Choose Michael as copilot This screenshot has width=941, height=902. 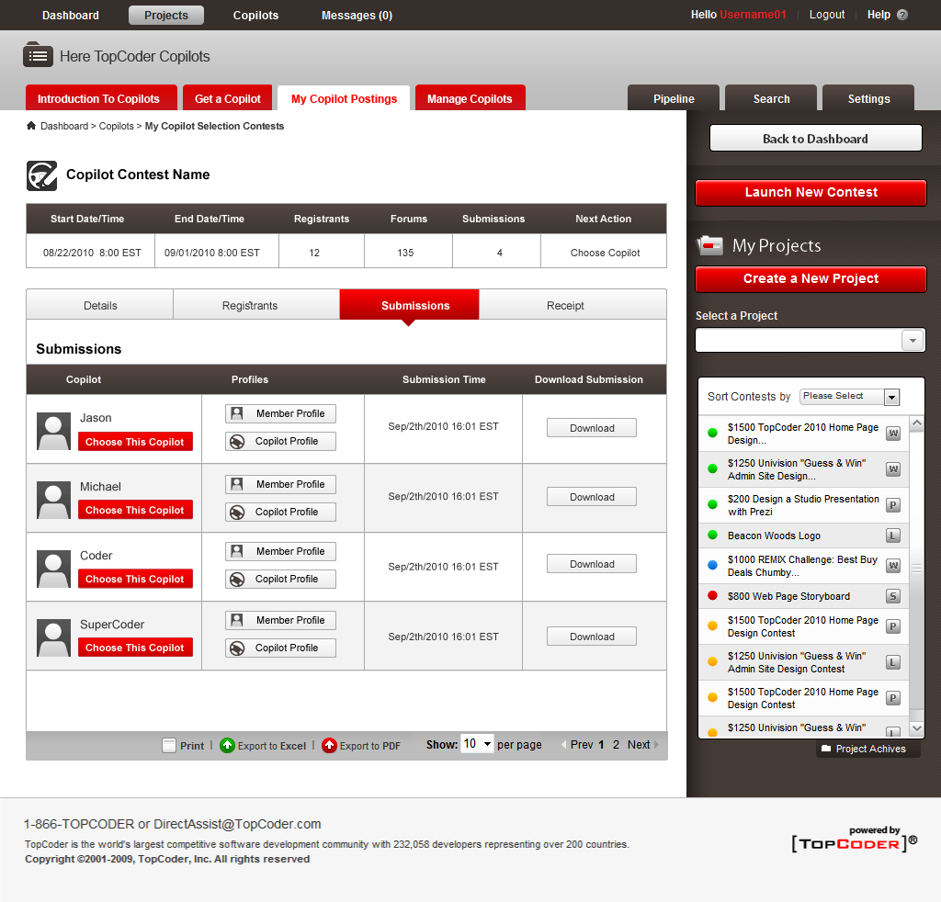point(135,510)
